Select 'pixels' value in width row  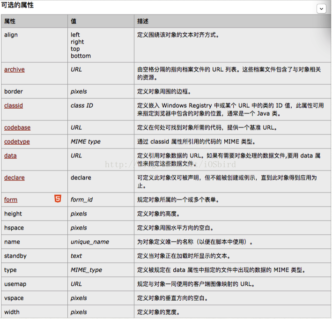(x=79, y=312)
